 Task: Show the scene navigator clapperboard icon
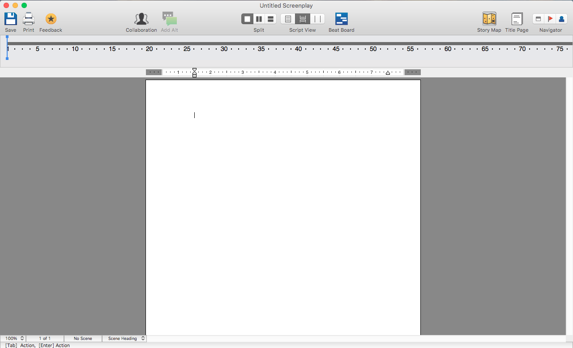[x=539, y=19]
